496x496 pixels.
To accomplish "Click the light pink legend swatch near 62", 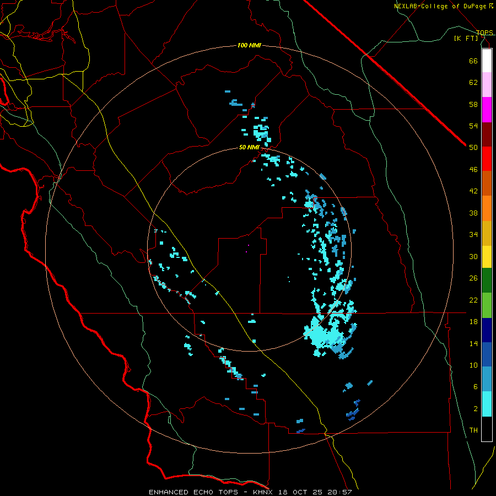I will [487, 85].
